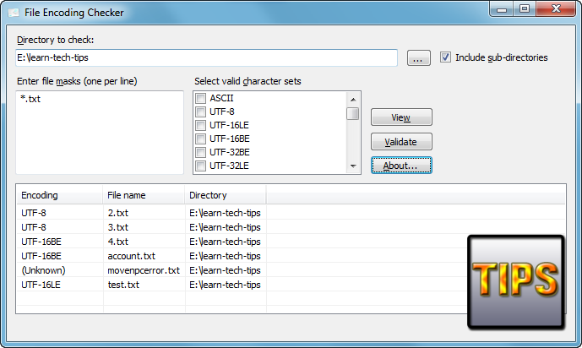Check the UTF-8 character set option

click(200, 111)
